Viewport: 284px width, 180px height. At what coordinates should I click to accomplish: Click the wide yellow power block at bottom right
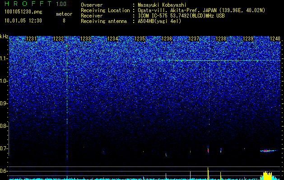point(267,175)
